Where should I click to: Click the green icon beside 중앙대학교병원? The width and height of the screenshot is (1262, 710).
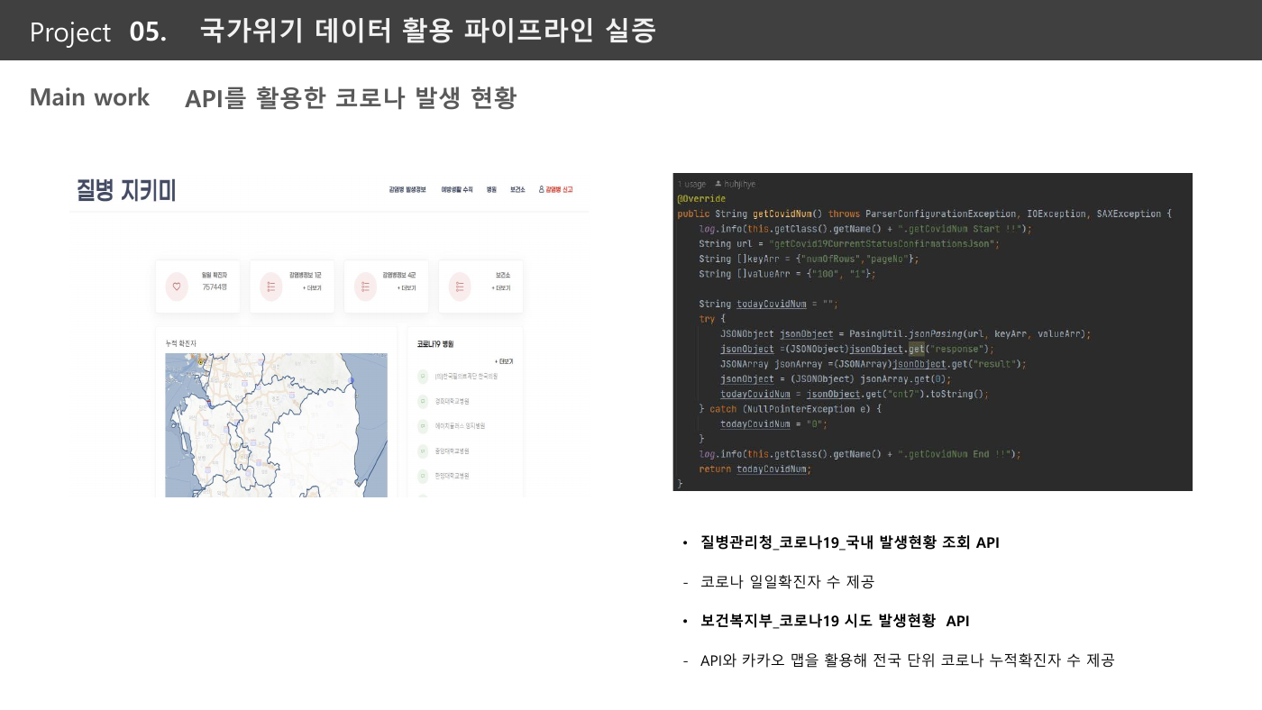(x=422, y=451)
